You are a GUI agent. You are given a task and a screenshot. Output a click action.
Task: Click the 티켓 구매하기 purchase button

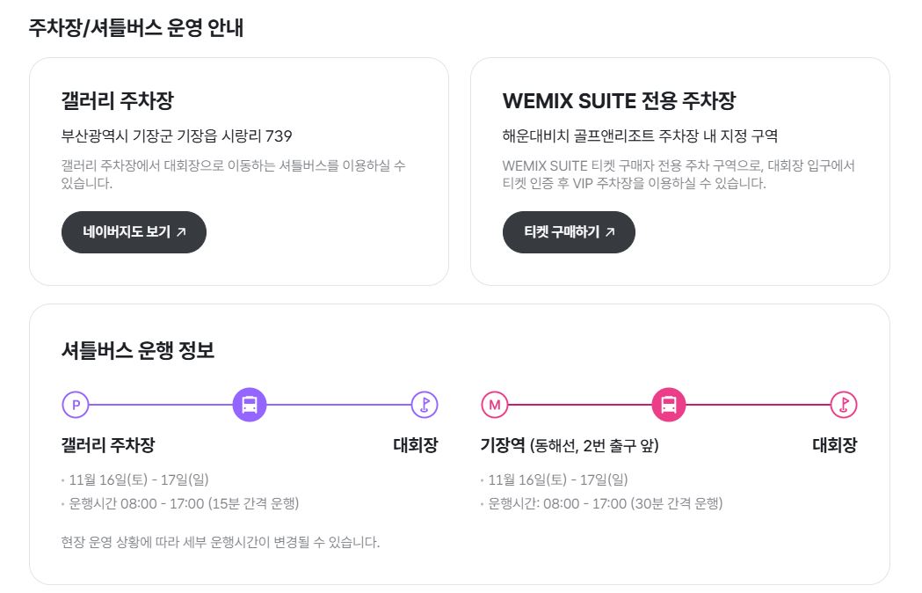tap(569, 232)
